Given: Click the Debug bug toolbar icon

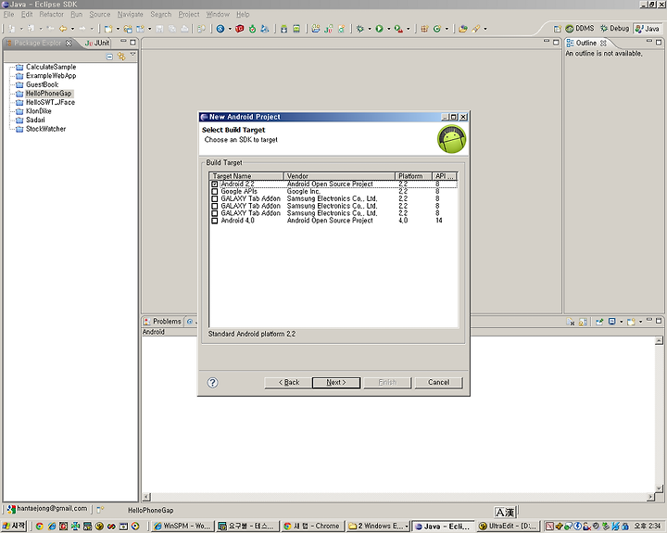Looking at the screenshot, I should [360, 29].
